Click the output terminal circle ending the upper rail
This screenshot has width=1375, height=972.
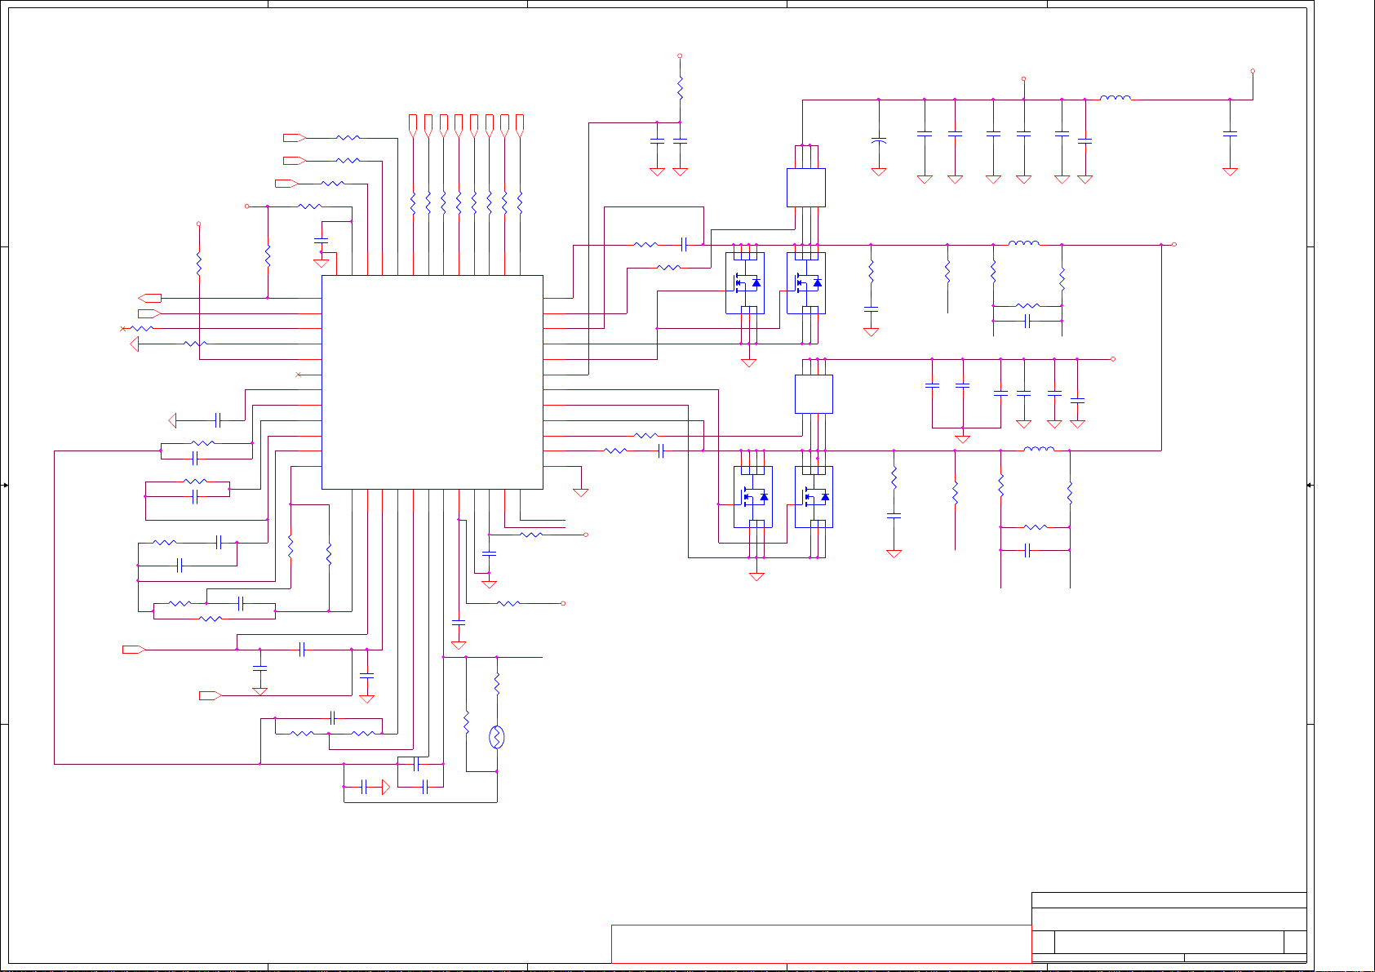pyautogui.click(x=1174, y=245)
